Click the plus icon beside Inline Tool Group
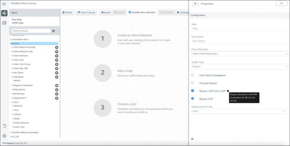Screen dimensions: 290x146 pos(57,64)
